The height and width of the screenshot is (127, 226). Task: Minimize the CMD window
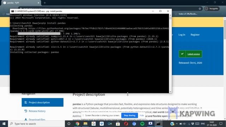(153, 11)
